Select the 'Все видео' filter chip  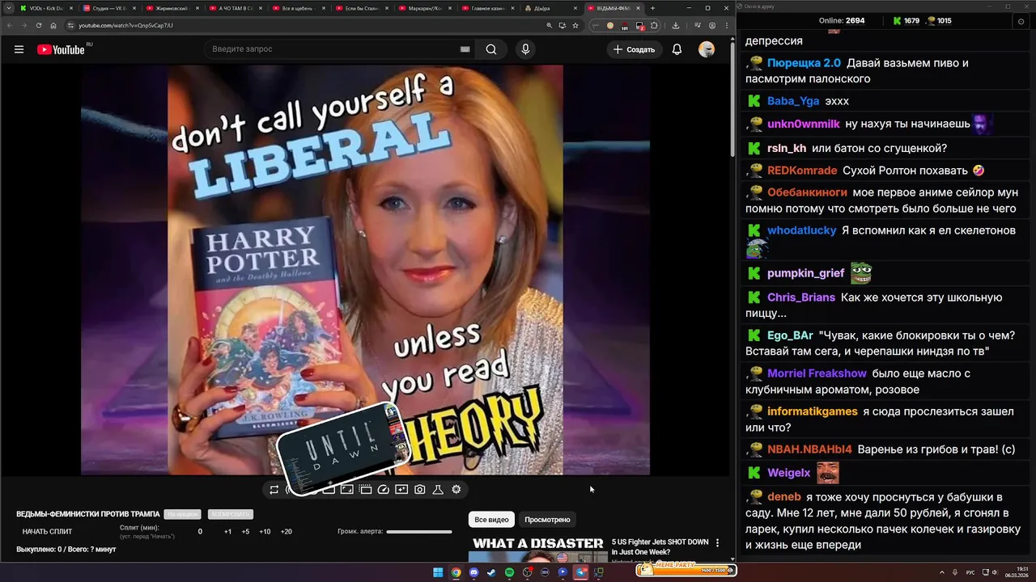point(491,519)
